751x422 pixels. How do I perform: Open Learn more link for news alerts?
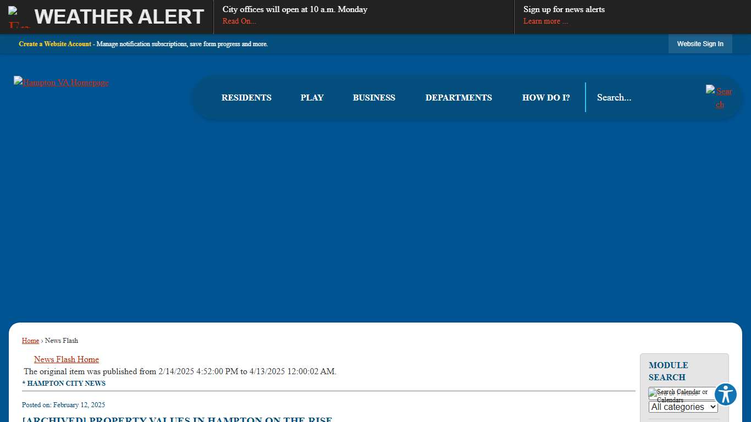coord(545,21)
